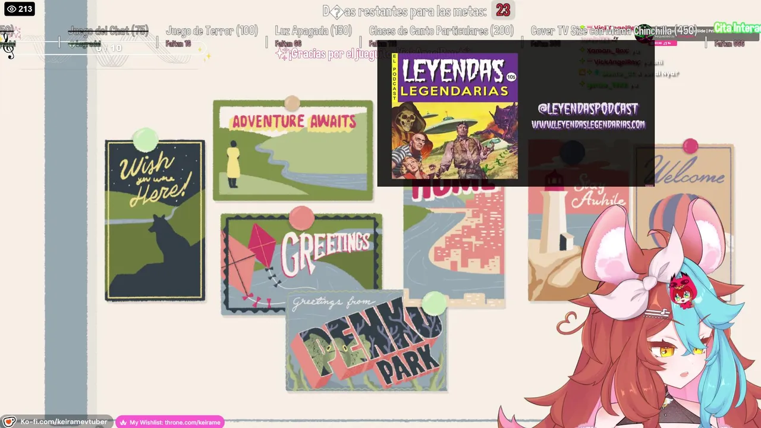
Task: Visit the Ko-fi.com/keiramevtuber link
Action: [64, 422]
